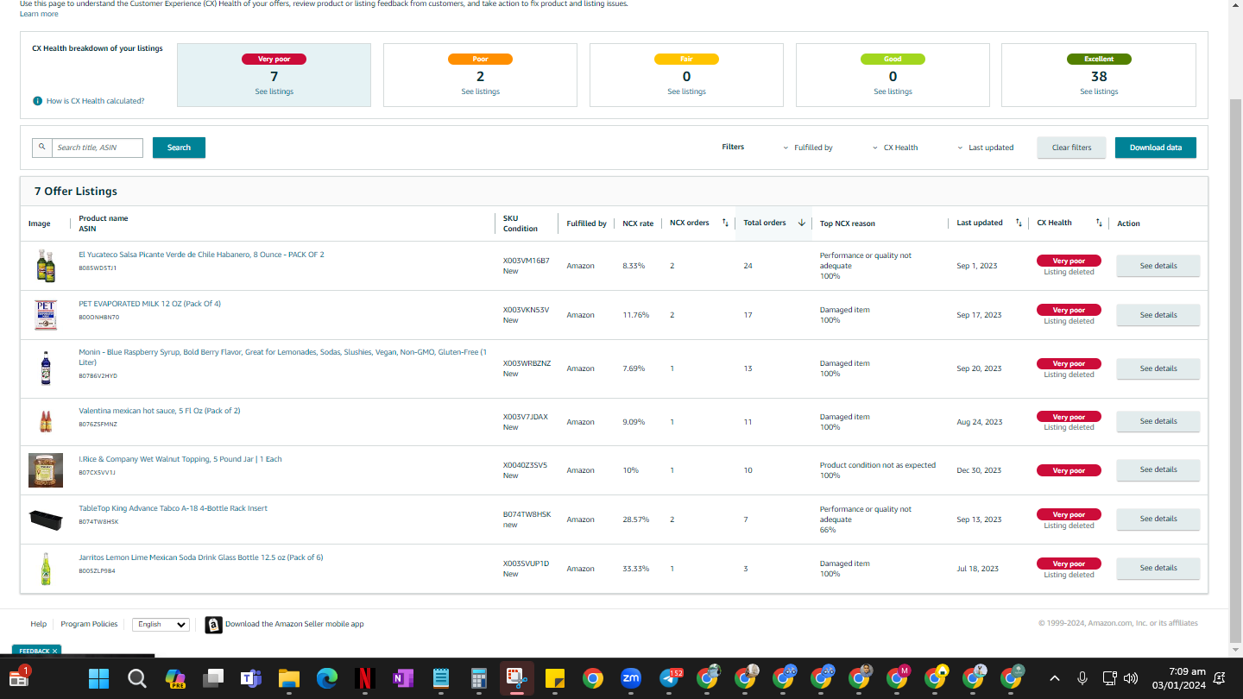Open the Program Policies footer link
This screenshot has width=1243, height=699.
click(x=89, y=624)
